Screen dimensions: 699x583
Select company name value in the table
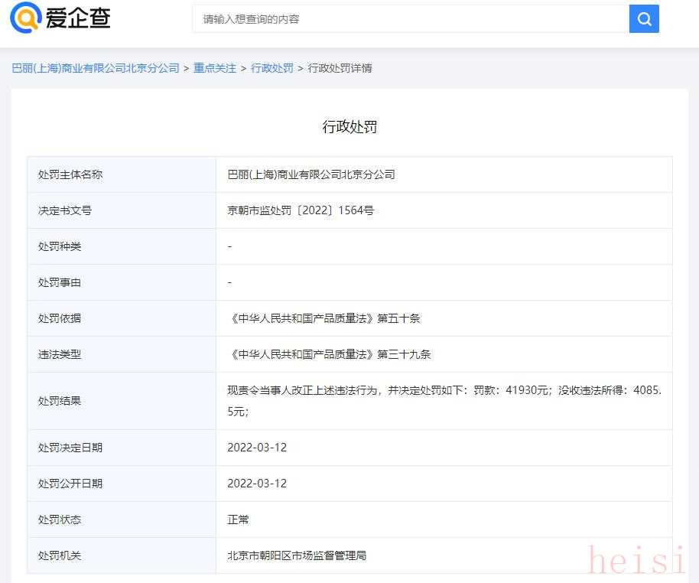[x=311, y=174]
